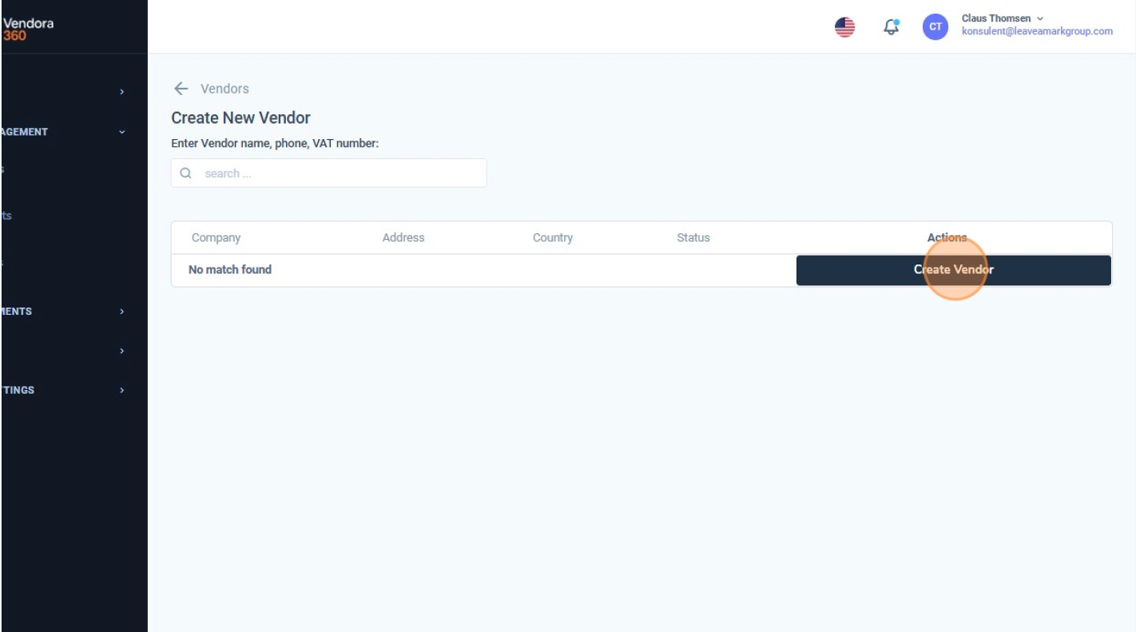
Task: Click inside the vendor search field
Action: coord(336,173)
